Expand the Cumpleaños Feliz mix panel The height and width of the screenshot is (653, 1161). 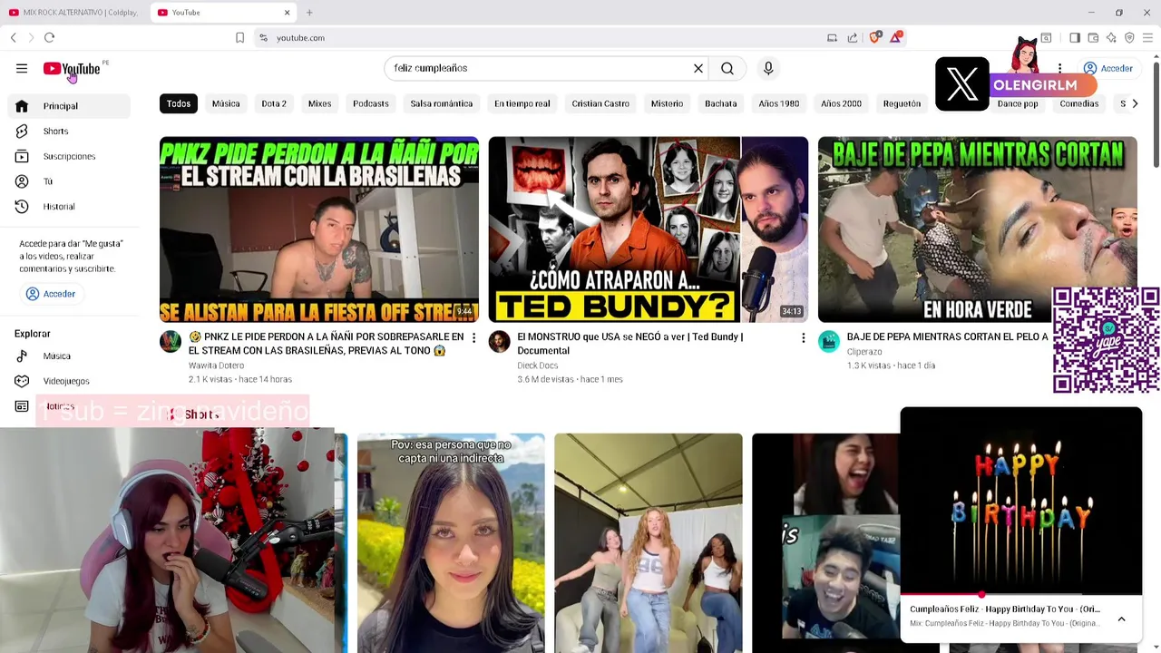pyautogui.click(x=1121, y=619)
